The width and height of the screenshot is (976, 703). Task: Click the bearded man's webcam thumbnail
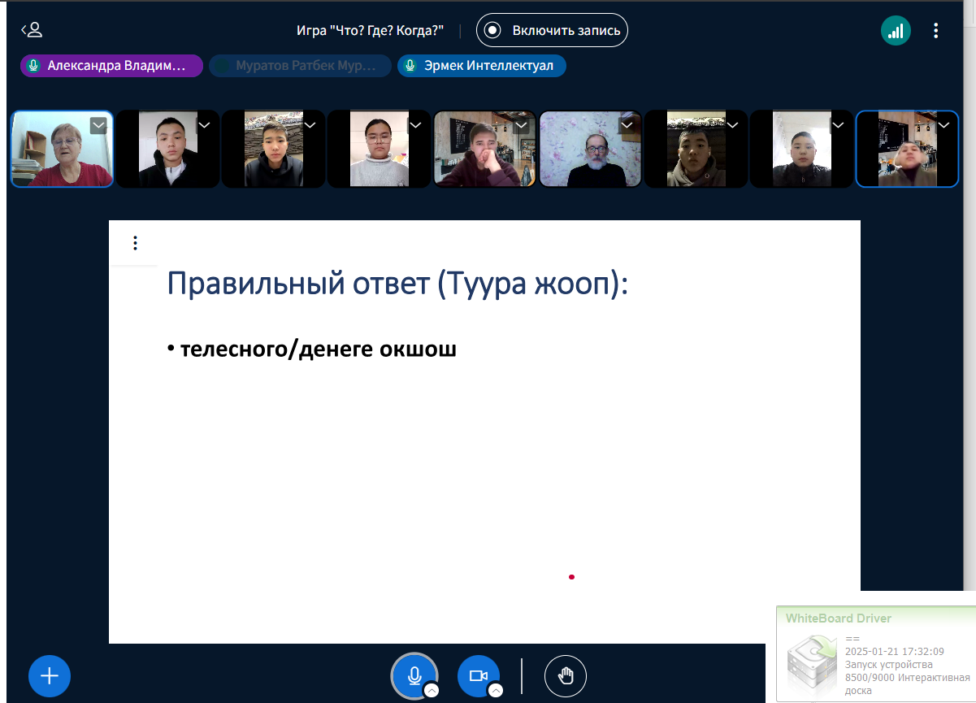[x=590, y=150]
